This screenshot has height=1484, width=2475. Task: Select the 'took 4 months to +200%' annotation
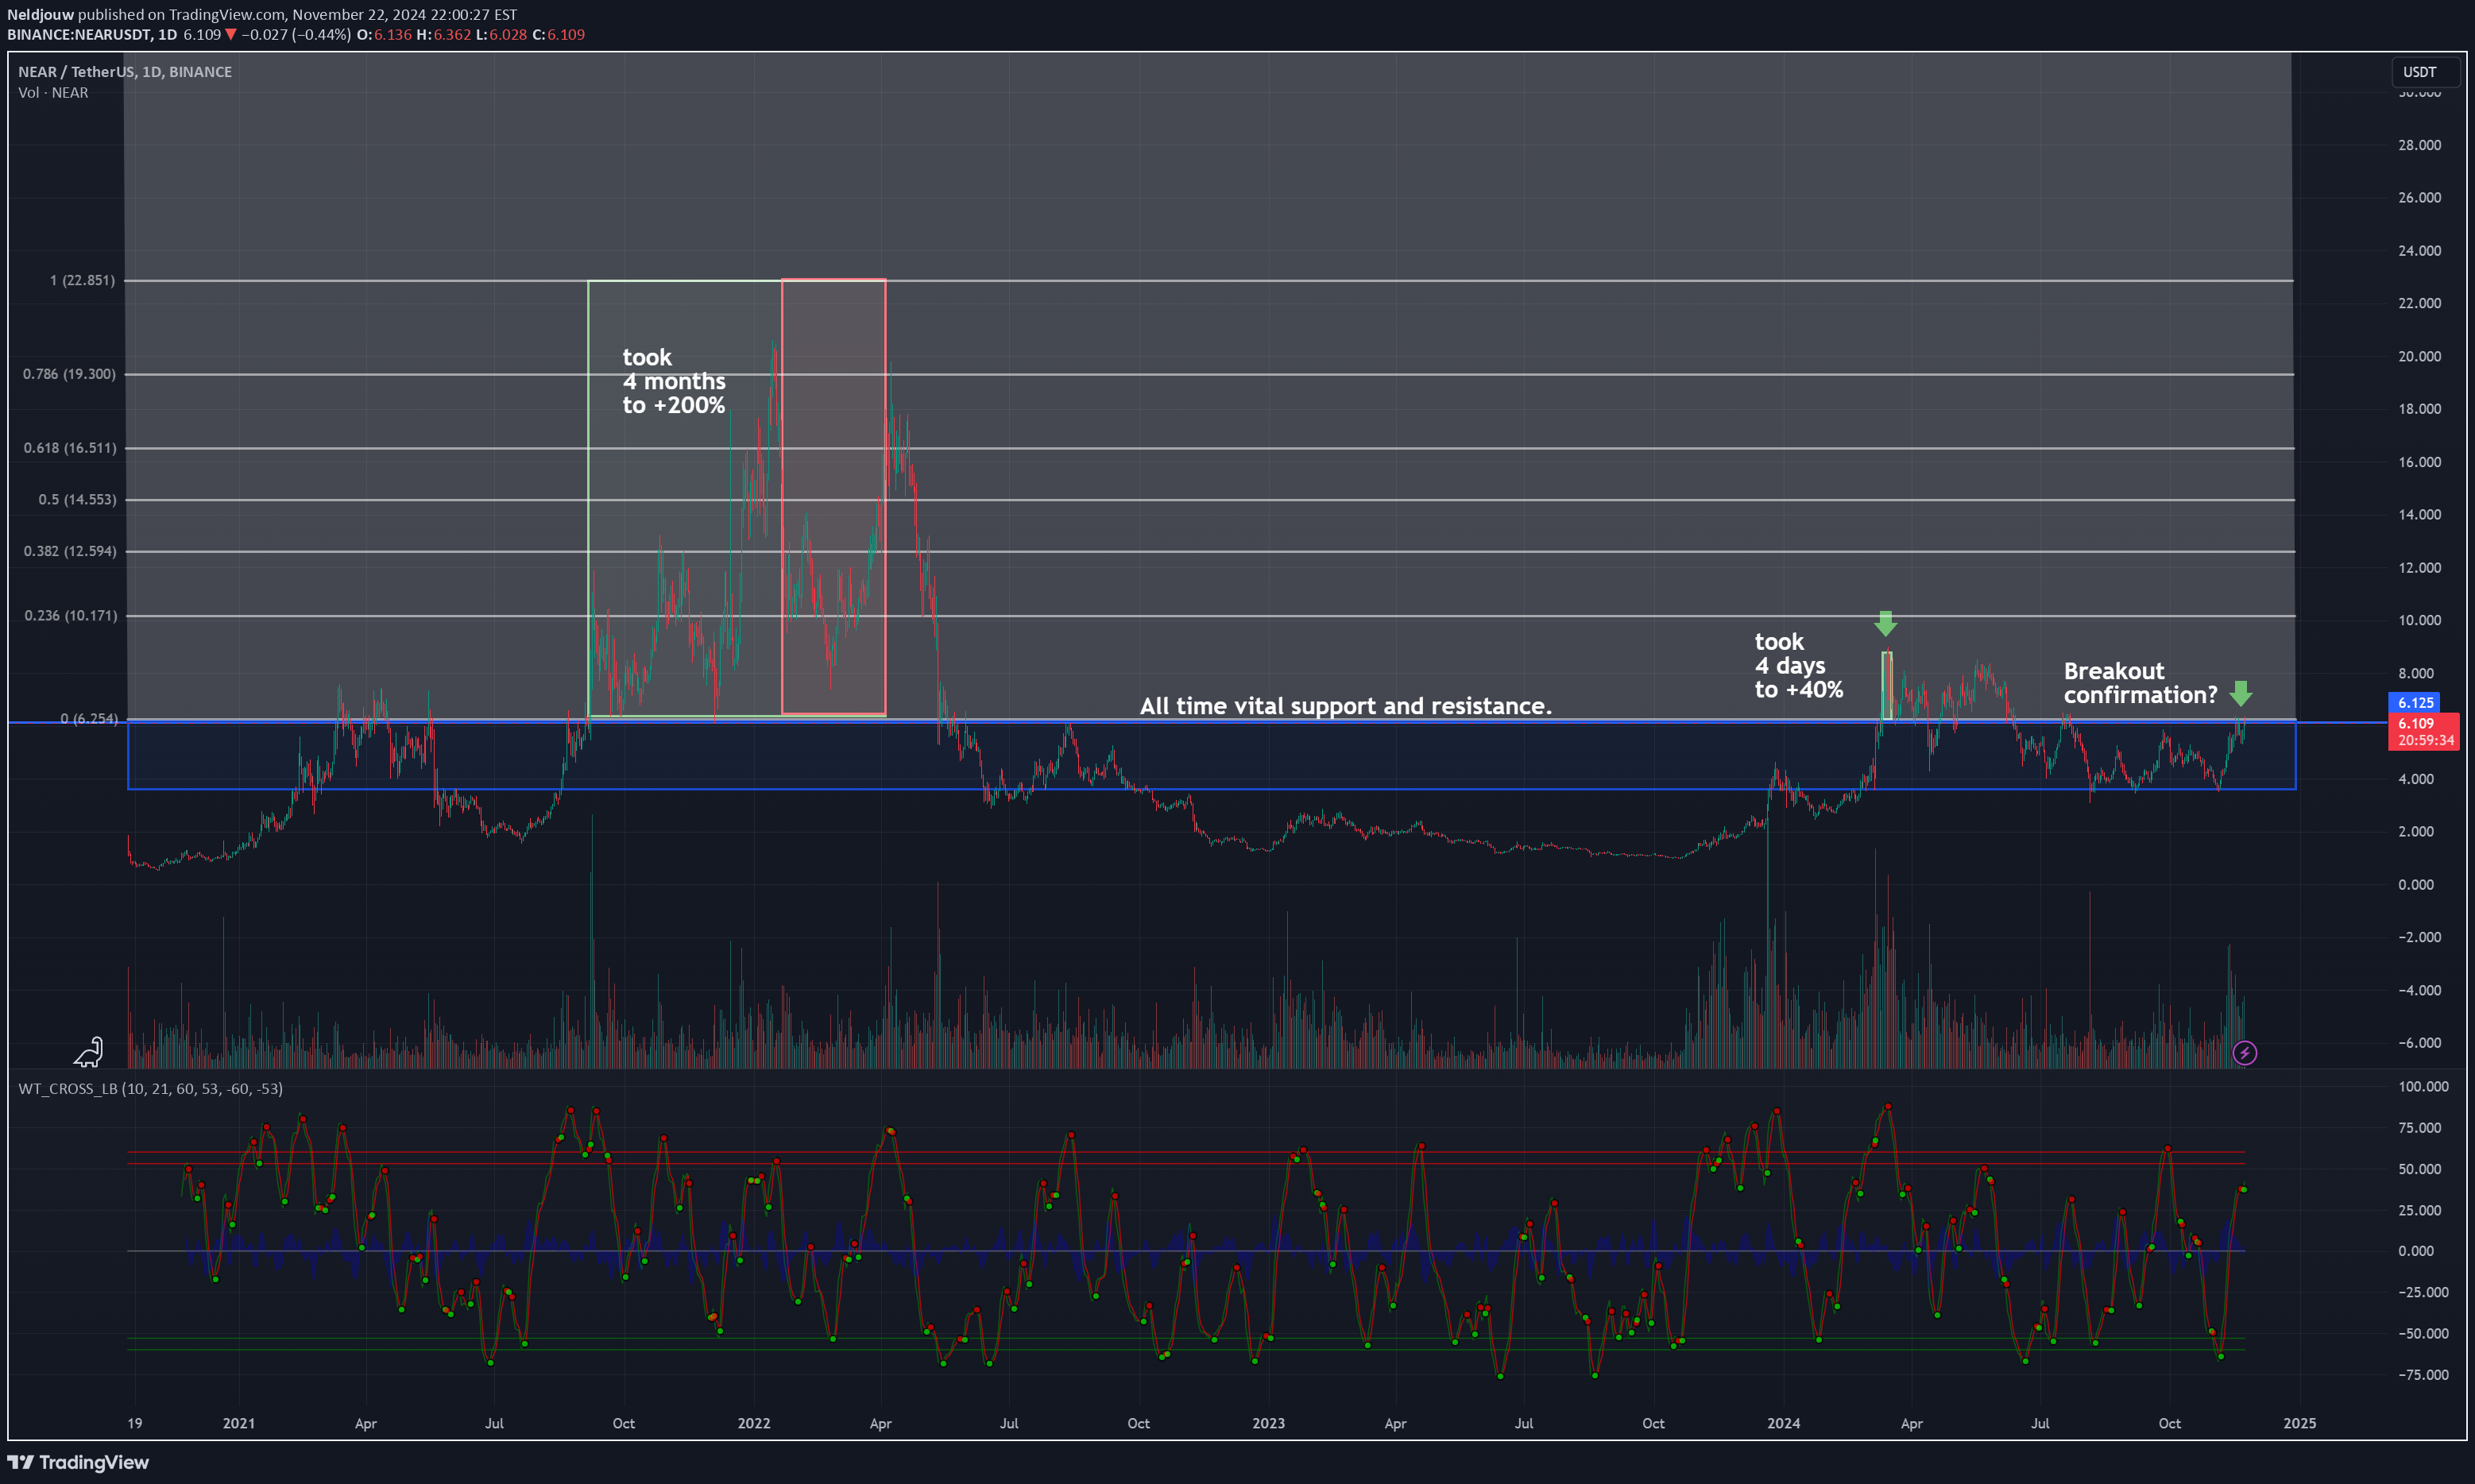[x=674, y=381]
